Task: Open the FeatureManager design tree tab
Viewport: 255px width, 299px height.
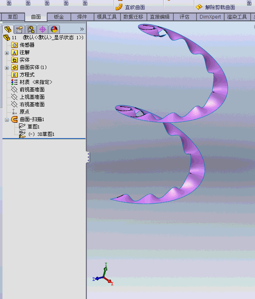Action: pyautogui.click(x=8, y=29)
